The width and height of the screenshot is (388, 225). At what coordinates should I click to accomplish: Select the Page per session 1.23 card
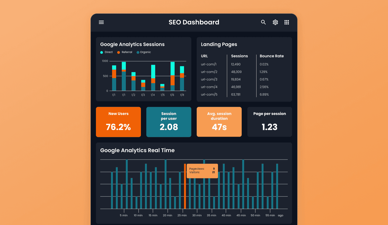tap(269, 122)
